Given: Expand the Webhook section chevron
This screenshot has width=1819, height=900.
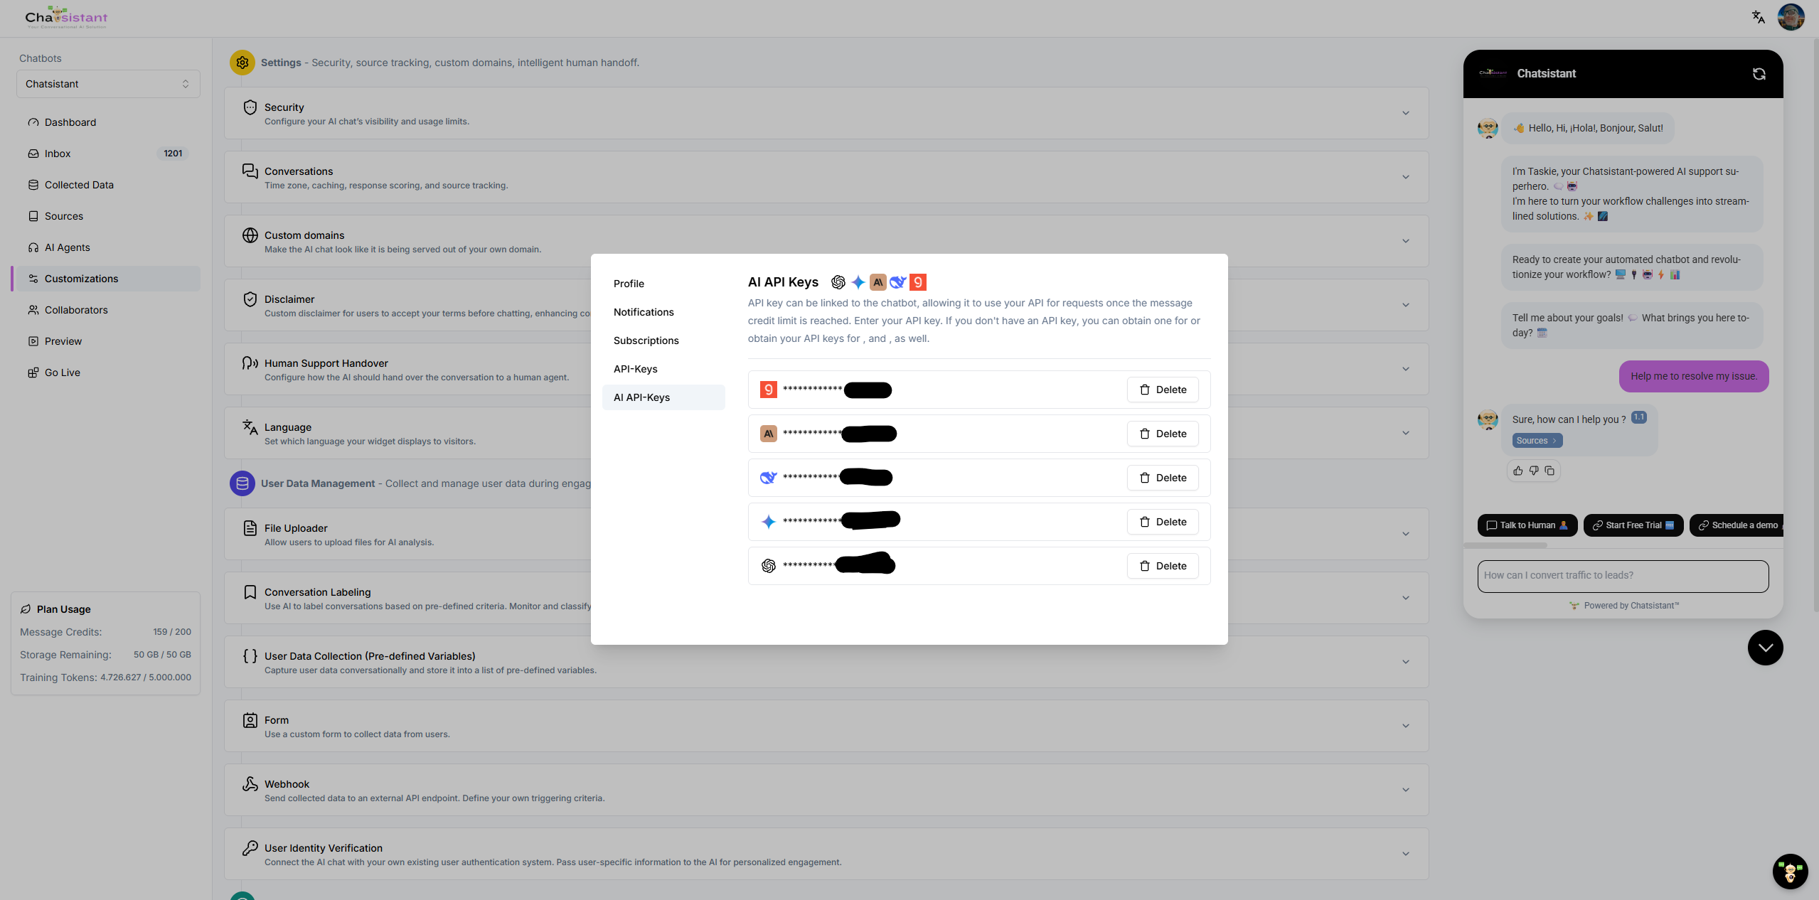Looking at the screenshot, I should pyautogui.click(x=1406, y=790).
